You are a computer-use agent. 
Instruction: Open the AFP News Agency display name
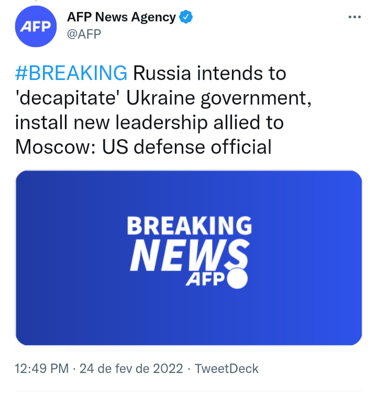click(121, 17)
